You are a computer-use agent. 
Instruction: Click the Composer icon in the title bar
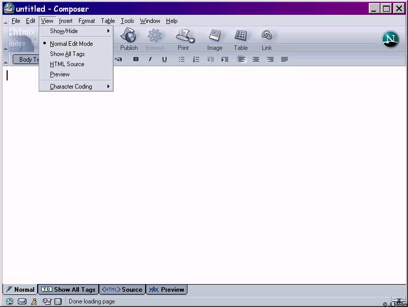[9, 8]
